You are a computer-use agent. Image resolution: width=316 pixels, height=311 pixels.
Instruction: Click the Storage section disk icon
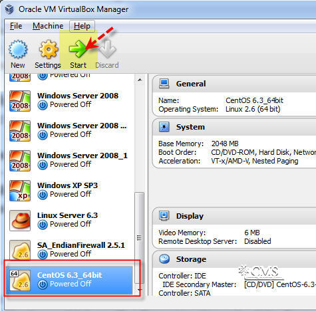[x=164, y=259]
